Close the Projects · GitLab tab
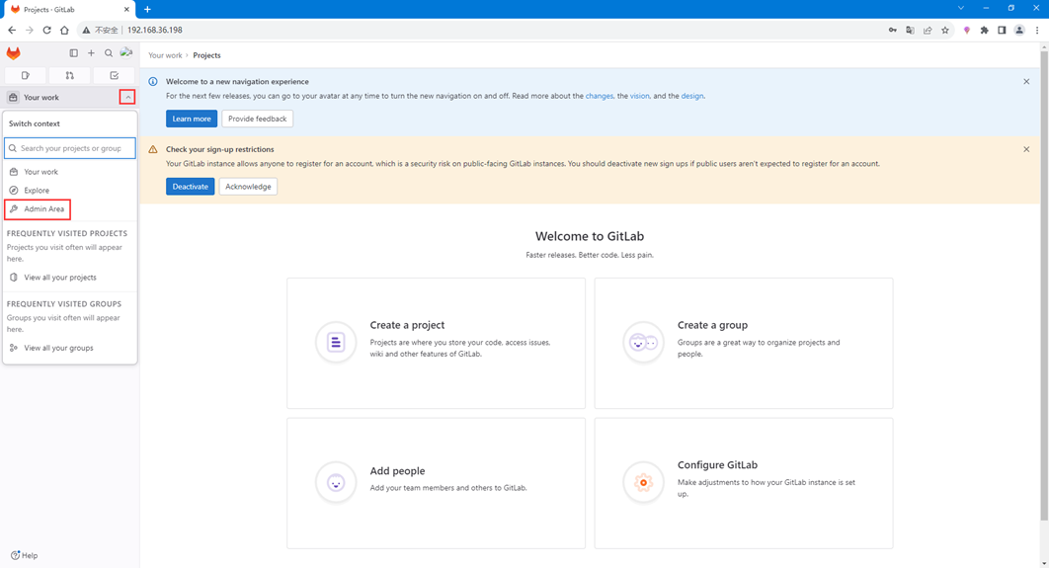 126,9
